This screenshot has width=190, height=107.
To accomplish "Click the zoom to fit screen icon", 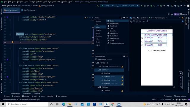I will click(181, 87).
